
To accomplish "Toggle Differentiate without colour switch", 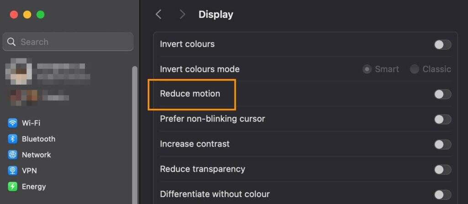I will [x=442, y=194].
